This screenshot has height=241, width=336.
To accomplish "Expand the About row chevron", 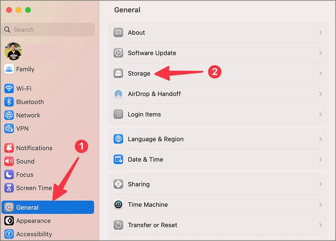I will pos(320,33).
